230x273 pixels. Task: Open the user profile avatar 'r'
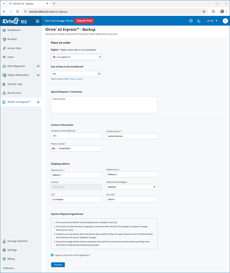tap(225, 21)
